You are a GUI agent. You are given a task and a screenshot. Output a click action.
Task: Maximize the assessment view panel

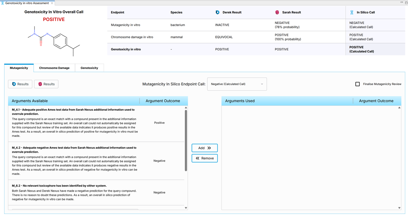pos(406,2)
